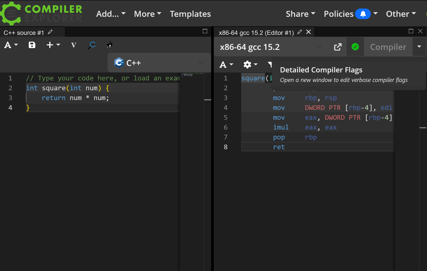Click the closing brace on source line 4
Viewport: 427px width, 271px height.
(x=28, y=108)
